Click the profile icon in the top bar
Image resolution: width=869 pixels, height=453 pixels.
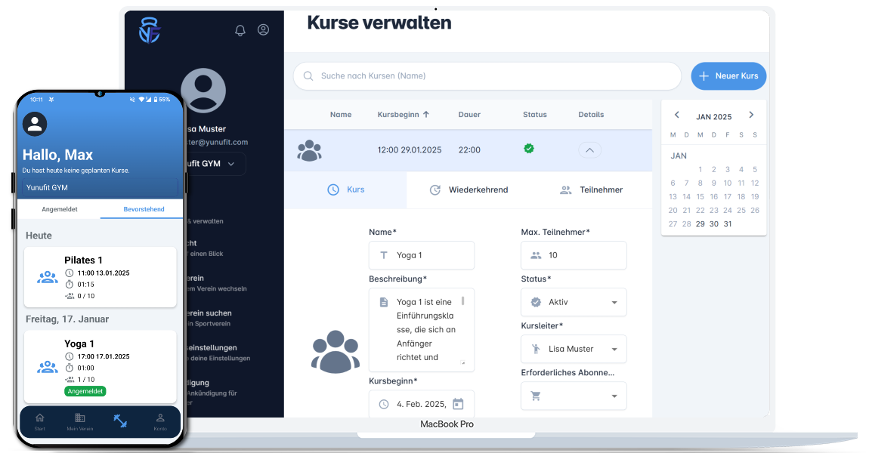263,29
